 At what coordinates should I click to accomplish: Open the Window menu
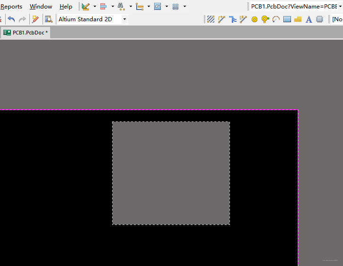[41, 7]
